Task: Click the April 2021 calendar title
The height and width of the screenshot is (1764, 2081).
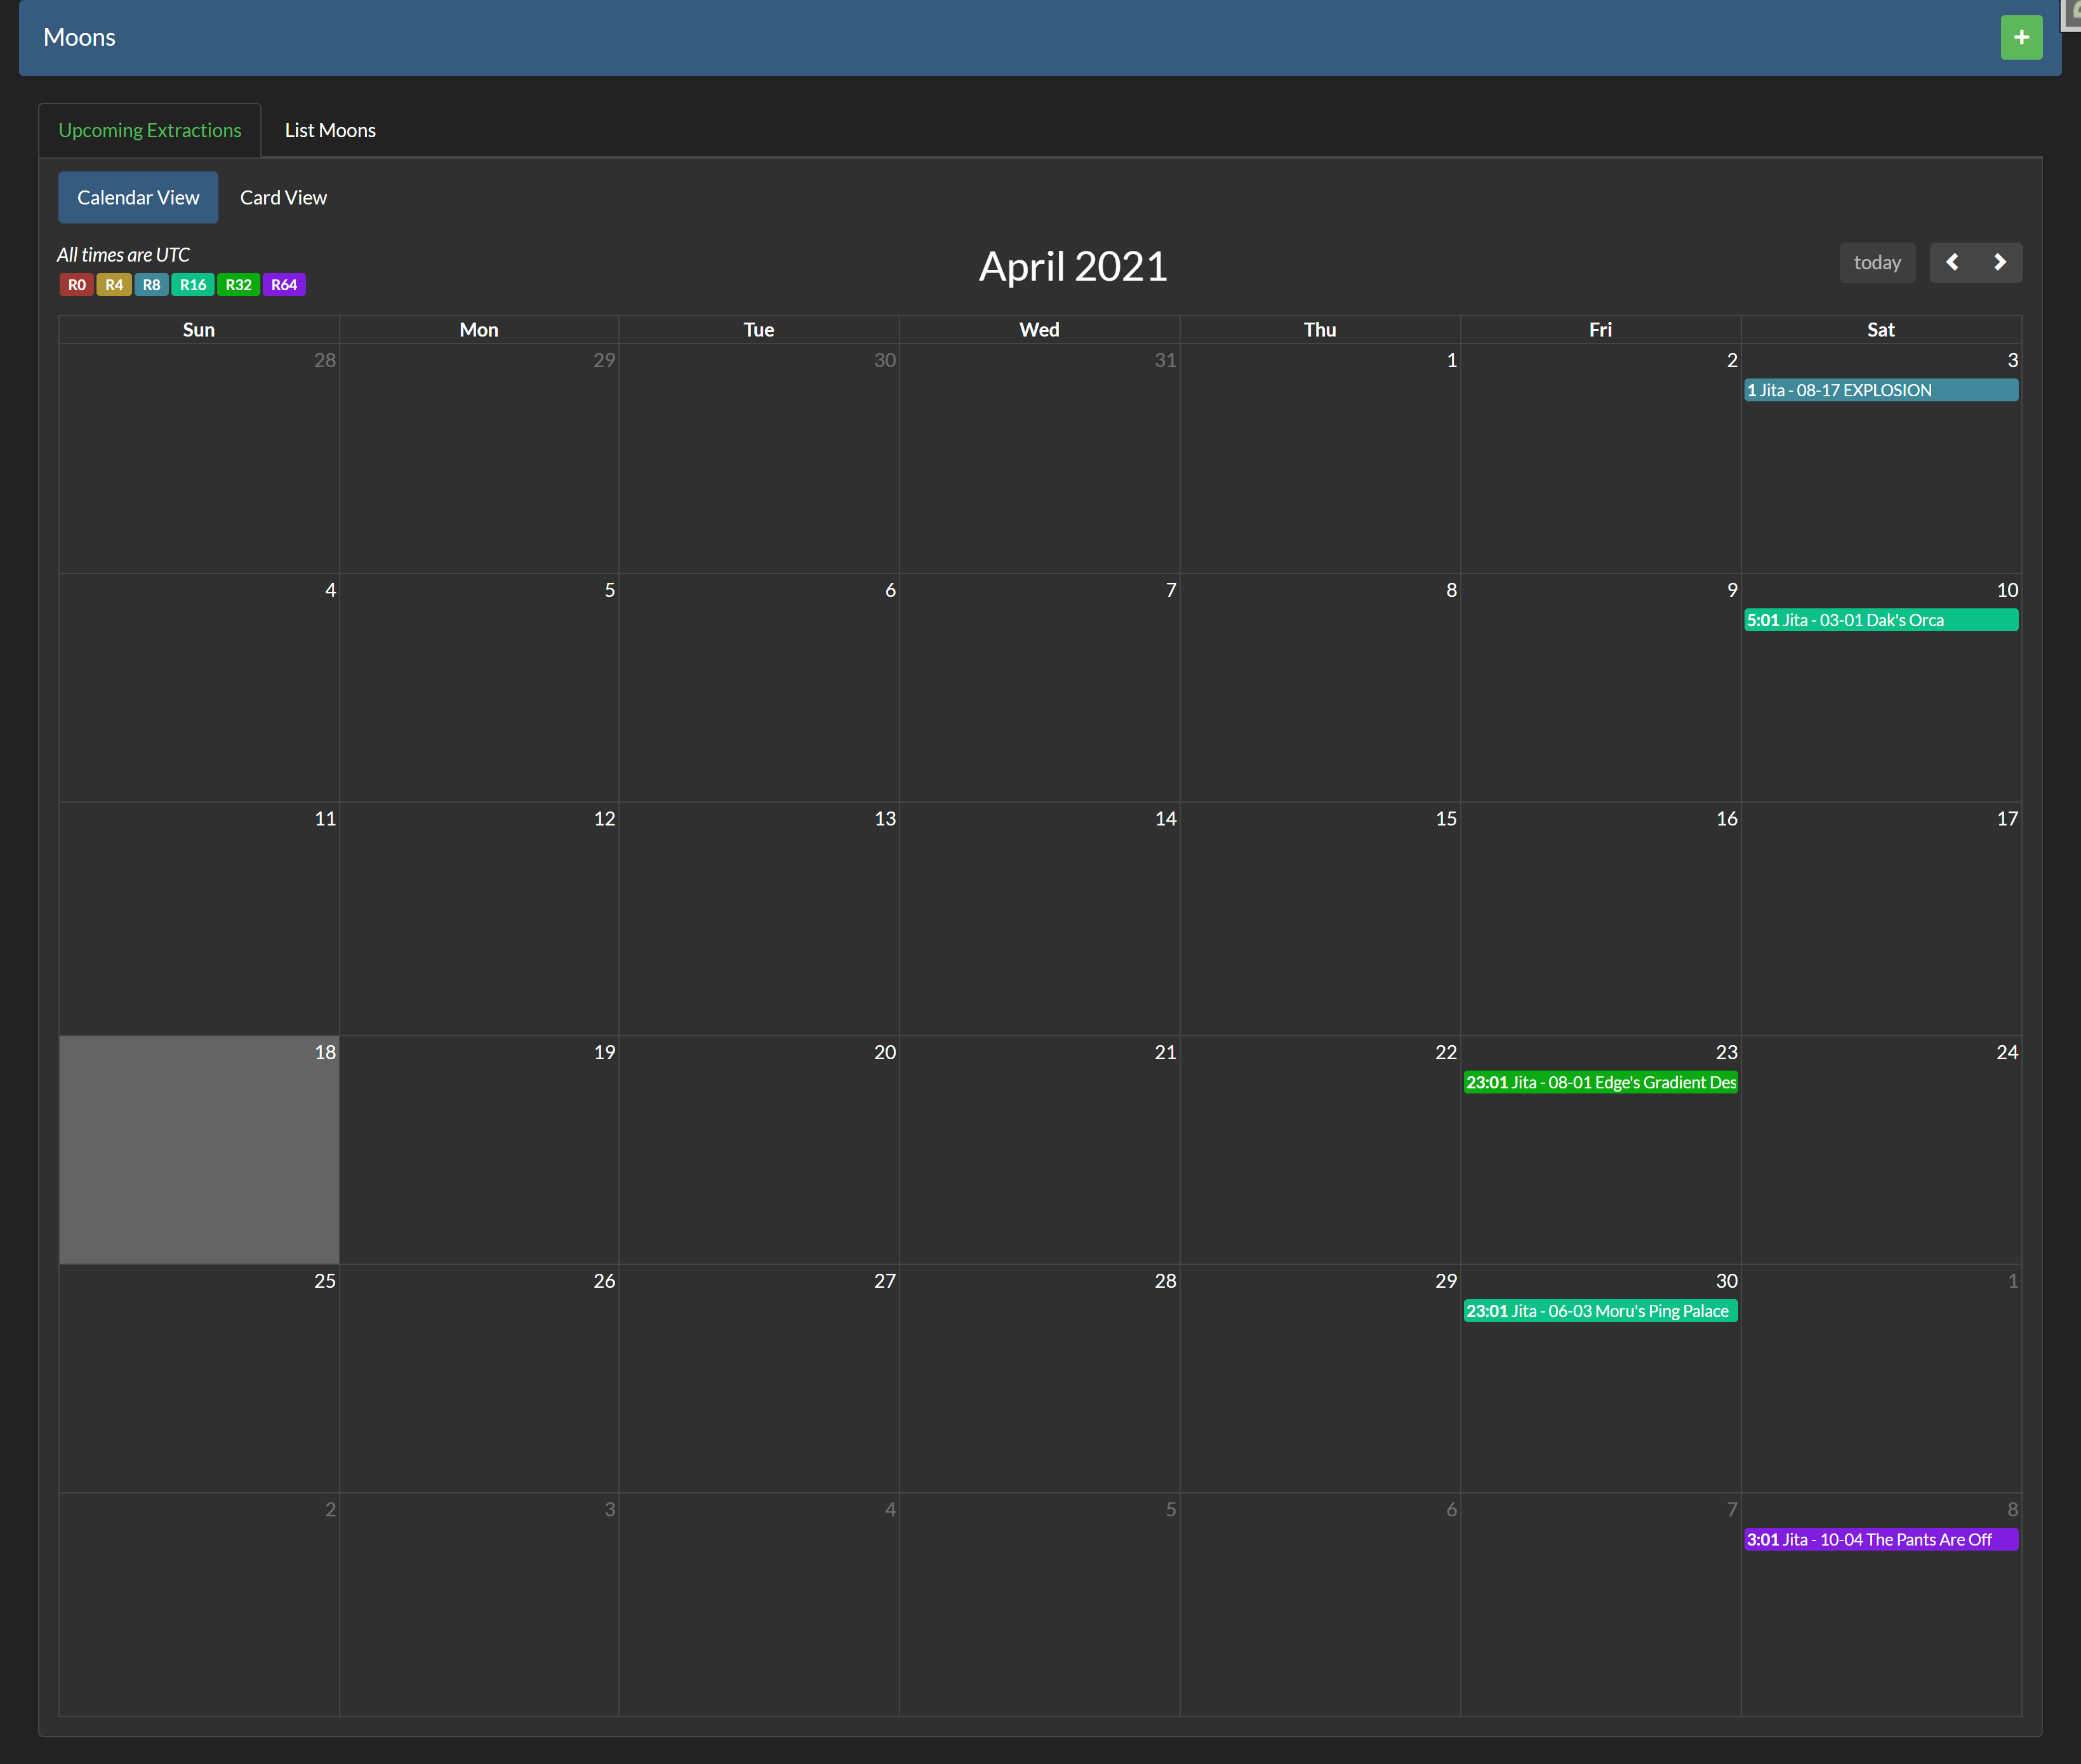Action: (1072, 266)
